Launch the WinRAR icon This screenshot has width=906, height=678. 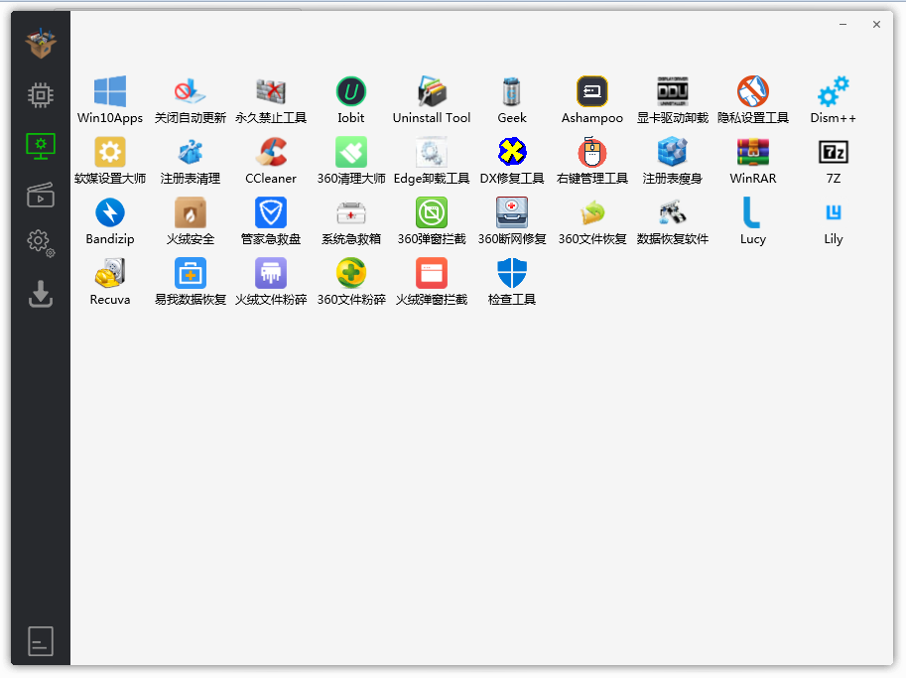(752, 154)
